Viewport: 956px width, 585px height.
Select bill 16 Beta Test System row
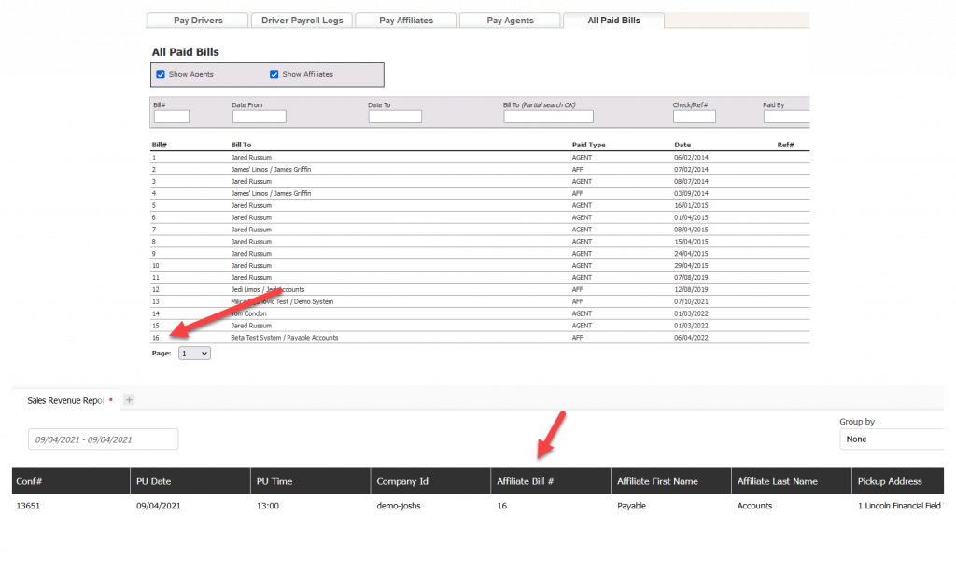tap(285, 338)
